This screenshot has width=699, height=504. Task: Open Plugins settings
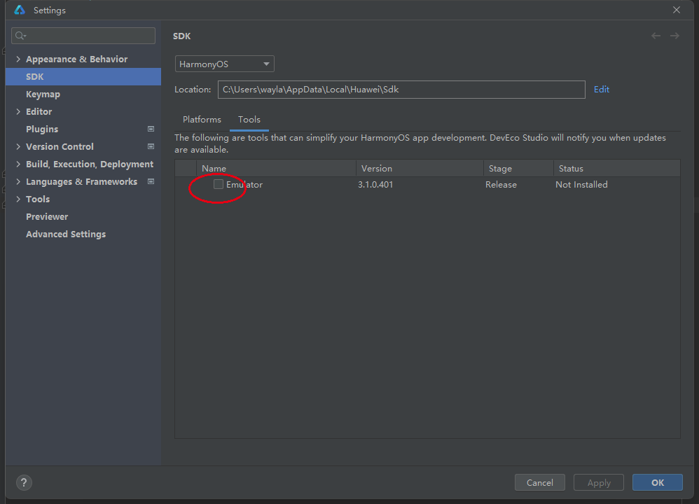[x=42, y=129]
